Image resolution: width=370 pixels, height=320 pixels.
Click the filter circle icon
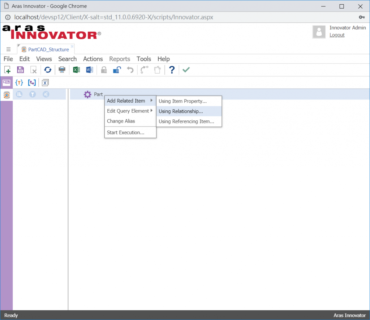[x=33, y=94]
